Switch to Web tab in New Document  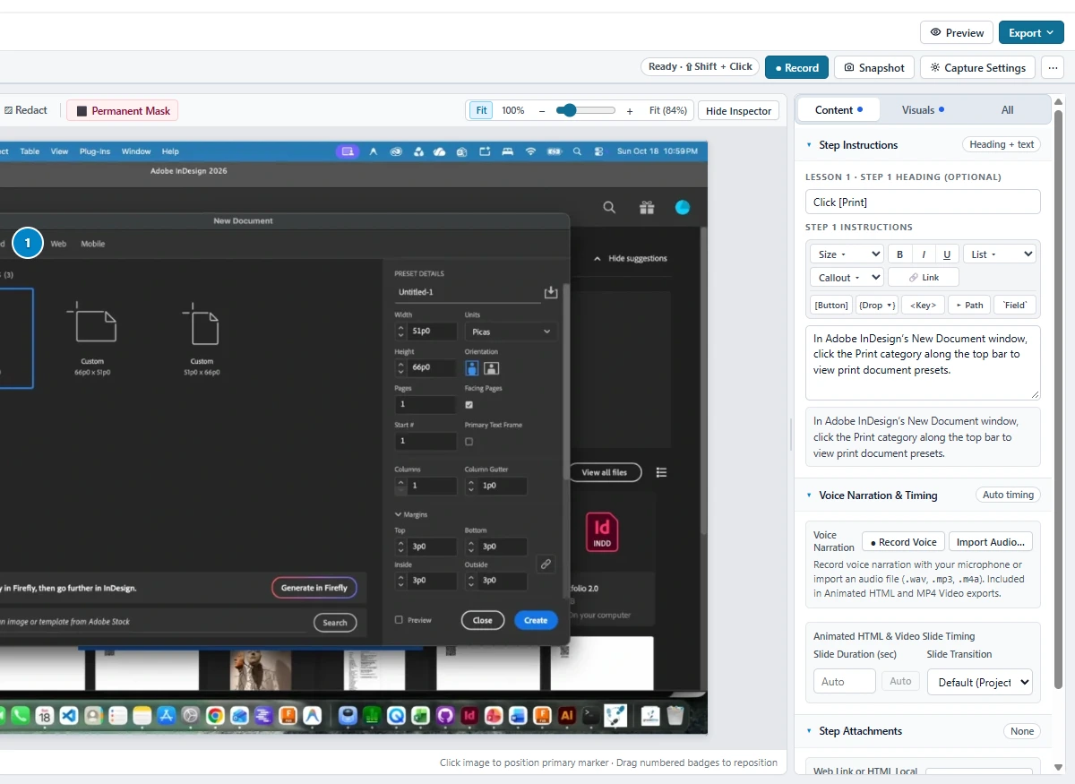click(x=58, y=244)
